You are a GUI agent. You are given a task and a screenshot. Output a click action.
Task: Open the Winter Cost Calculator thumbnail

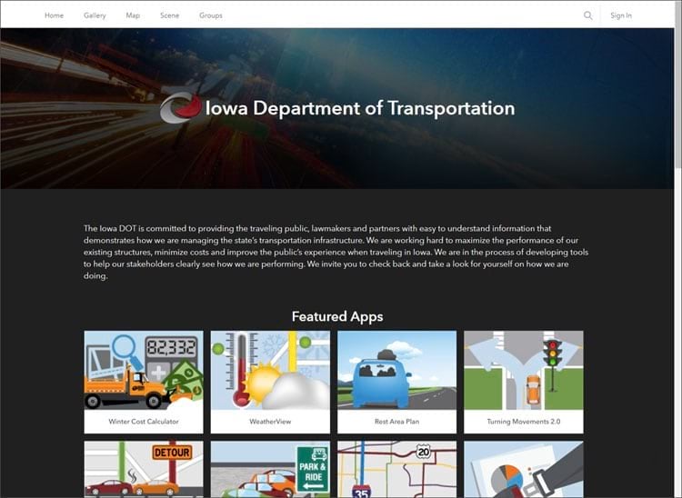click(144, 370)
